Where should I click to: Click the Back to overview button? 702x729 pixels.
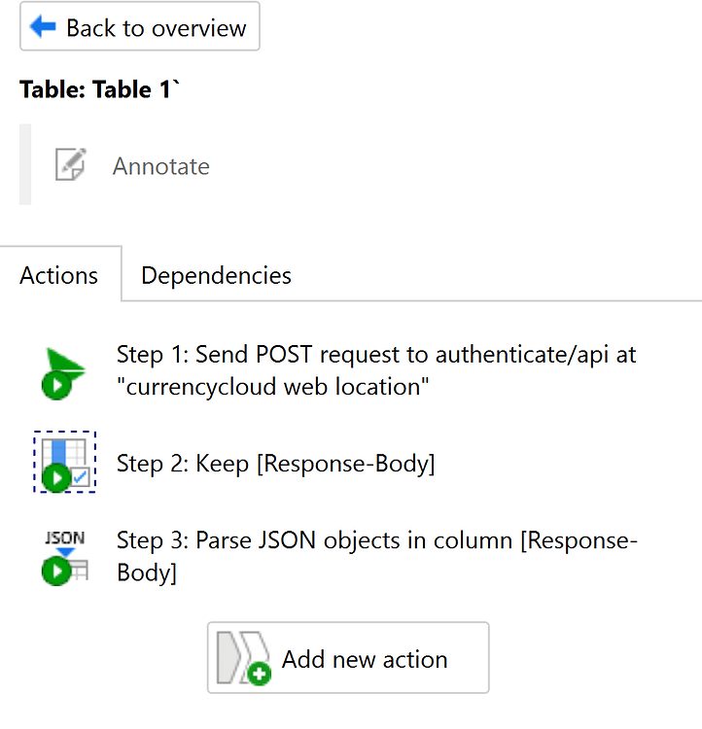[140, 26]
